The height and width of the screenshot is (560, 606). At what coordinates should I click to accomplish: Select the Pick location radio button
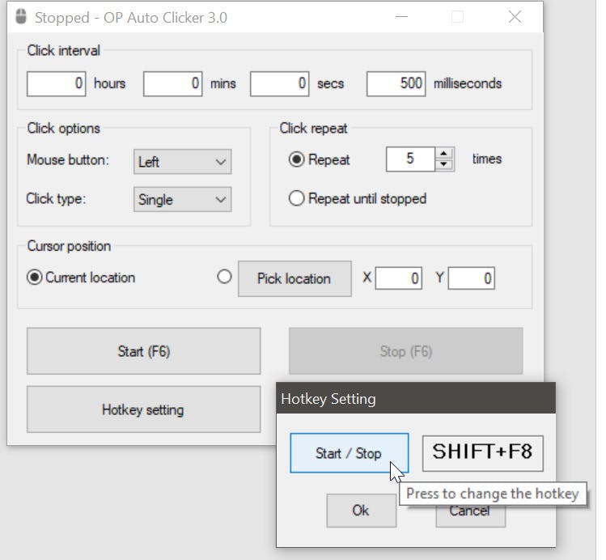coord(225,277)
